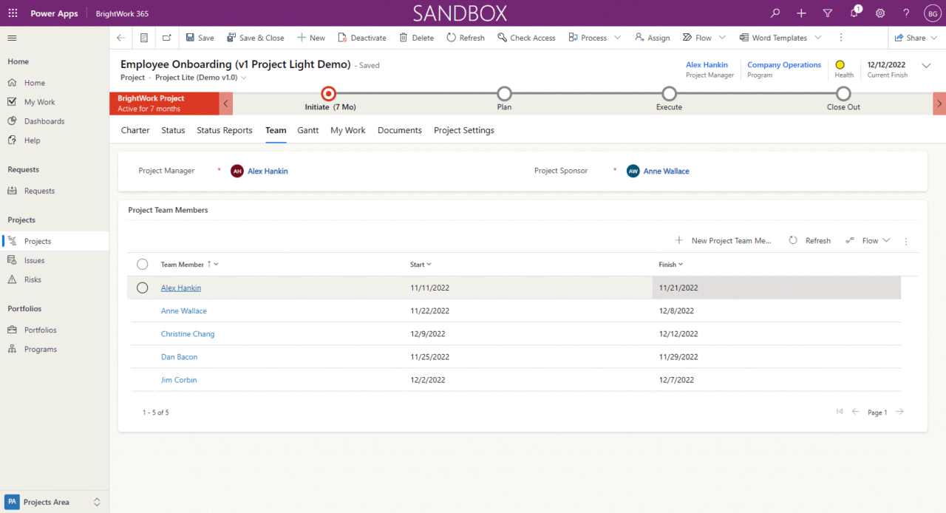Screen dimensions: 946x513
Task: Select the Initiate stage circle
Action: click(x=329, y=93)
